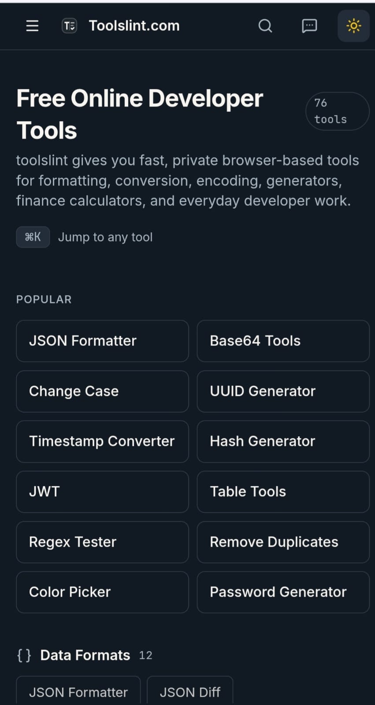The image size is (375, 705).
Task: Open the Base64 Tools card
Action: coord(283,341)
